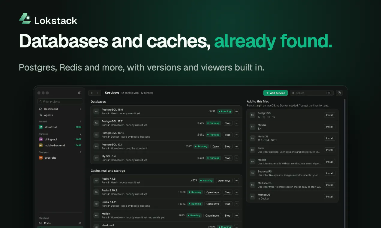
Task: Click the MS badge for Meilisearch
Action: (x=252, y=185)
